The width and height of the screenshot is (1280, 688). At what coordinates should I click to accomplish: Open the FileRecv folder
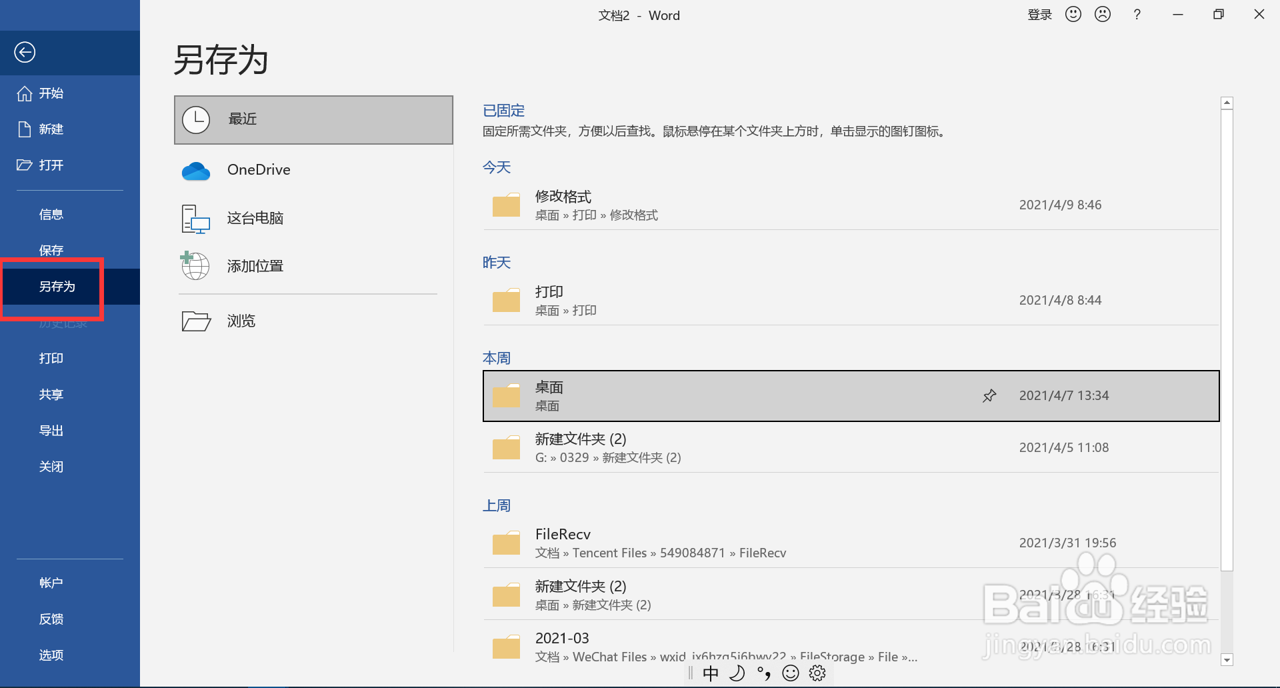(851, 543)
